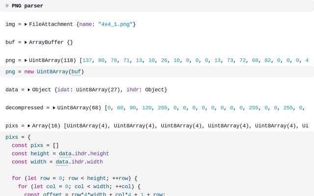Viewport: 314px width, 196px height.
Task: Click the '# PNG parser' heading cell
Action: point(157,6)
